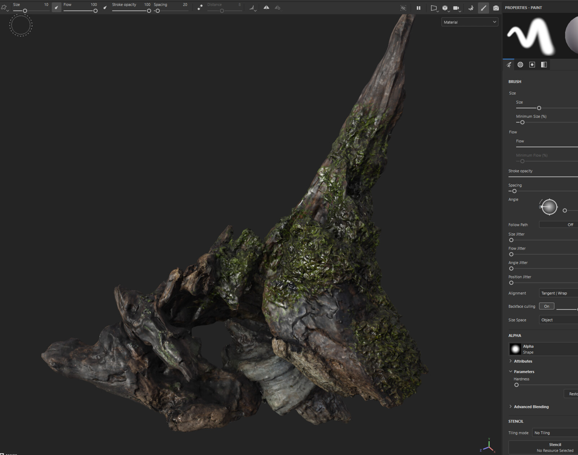This screenshot has height=455, width=578.
Task: Open the Material channel display dropdown
Action: (470, 22)
